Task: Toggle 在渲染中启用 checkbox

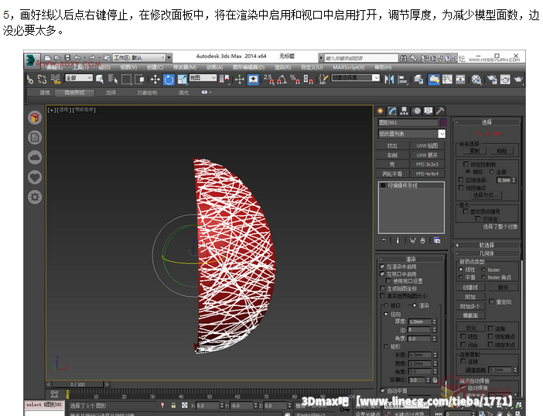Action: click(x=382, y=266)
